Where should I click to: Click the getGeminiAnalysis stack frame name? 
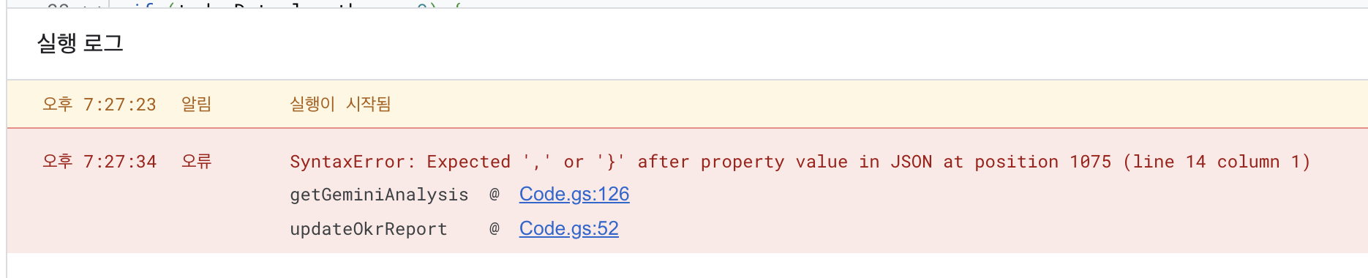(x=379, y=195)
